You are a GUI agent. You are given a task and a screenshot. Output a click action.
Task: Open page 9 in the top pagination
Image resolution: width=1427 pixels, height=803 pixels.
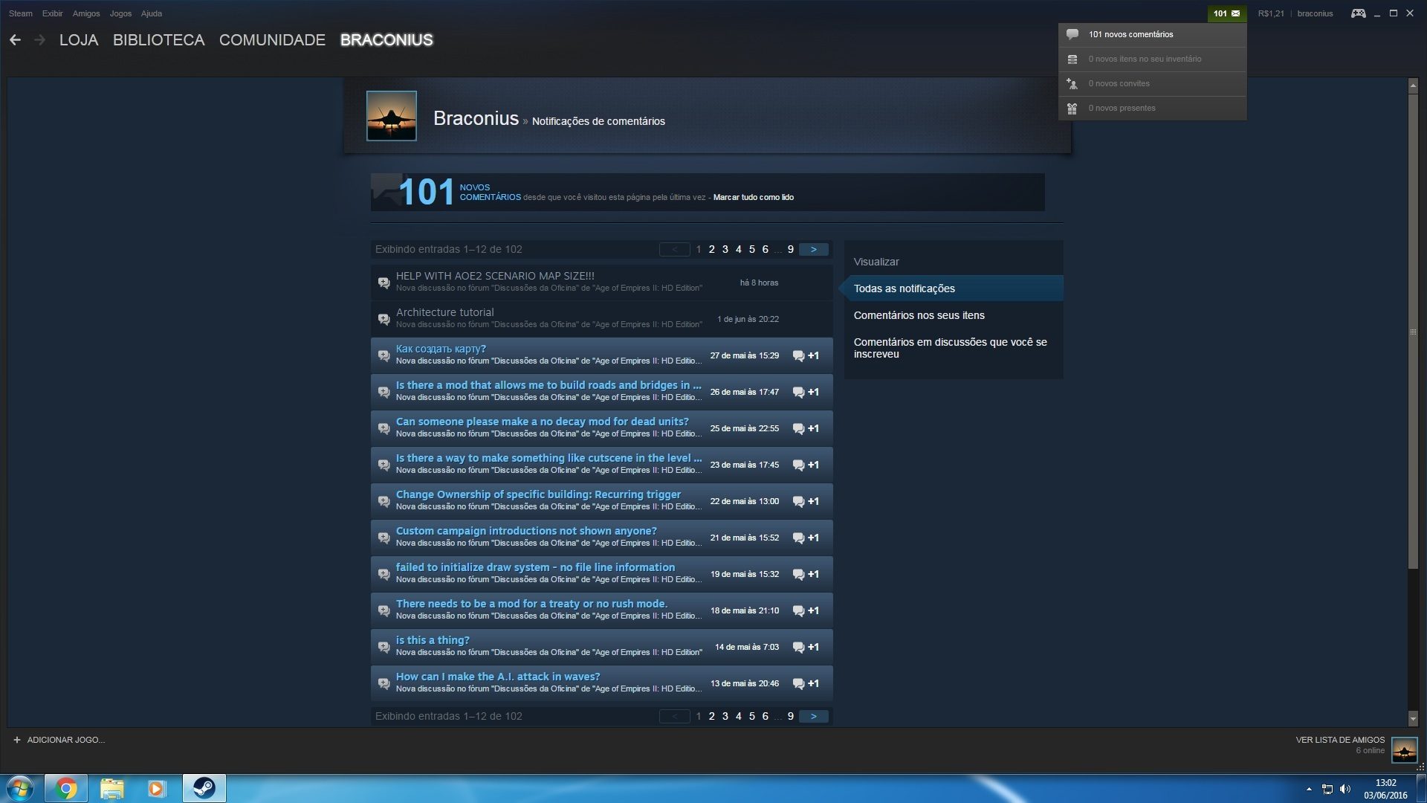[791, 249]
